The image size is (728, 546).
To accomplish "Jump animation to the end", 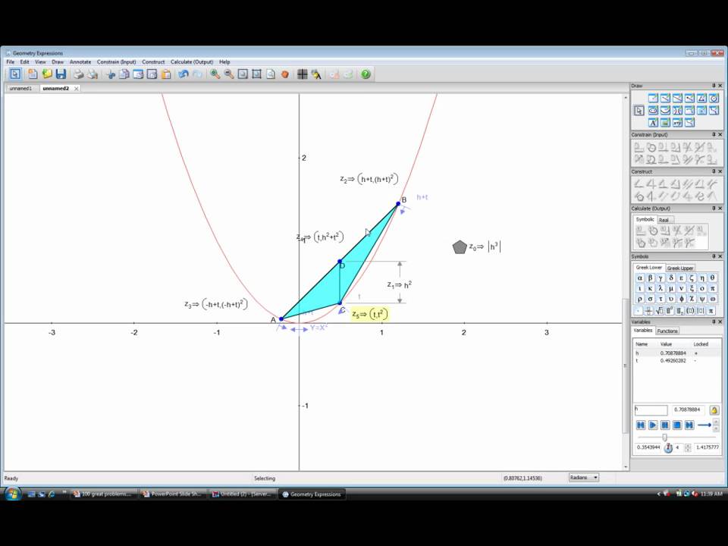I will tap(689, 425).
